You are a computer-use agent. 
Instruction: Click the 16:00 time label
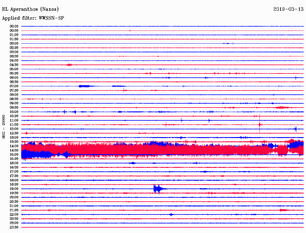coord(14,163)
